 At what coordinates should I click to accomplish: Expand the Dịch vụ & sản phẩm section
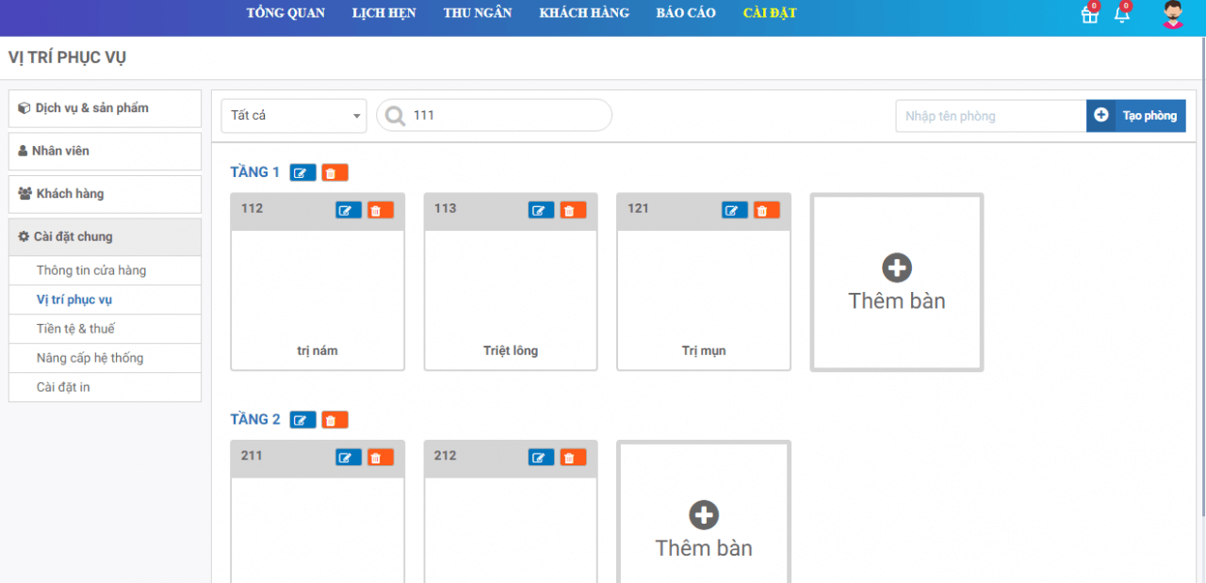tap(105, 108)
